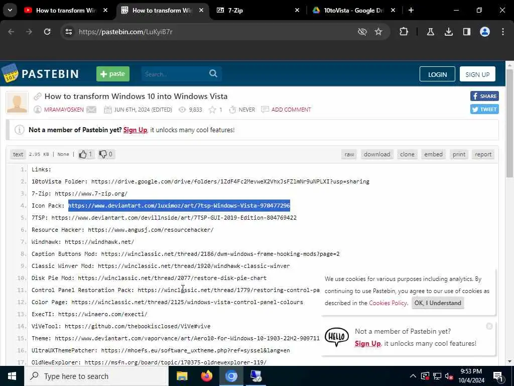Open the browser extensions menu
Viewport: 514px width, 386px height.
pyautogui.click(x=404, y=32)
